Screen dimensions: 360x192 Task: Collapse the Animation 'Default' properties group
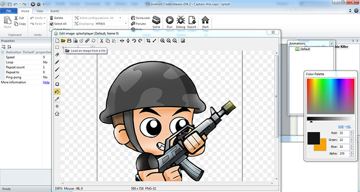point(2,52)
